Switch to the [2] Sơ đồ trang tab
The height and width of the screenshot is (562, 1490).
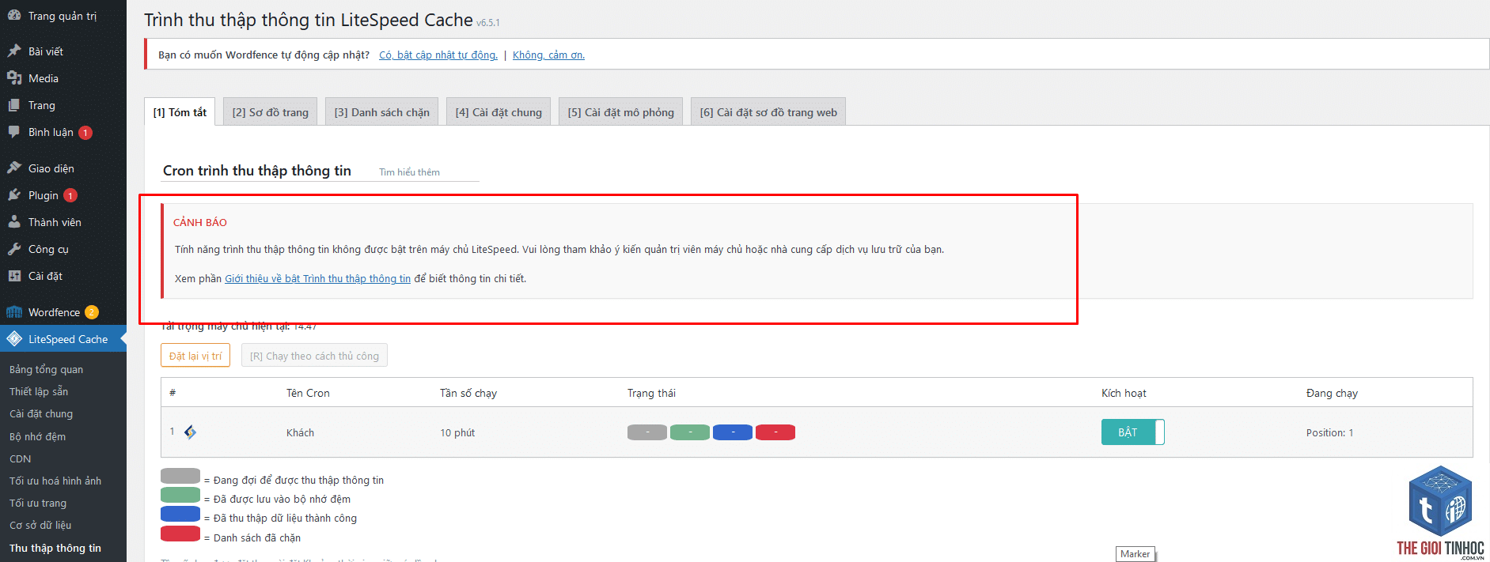click(x=271, y=112)
